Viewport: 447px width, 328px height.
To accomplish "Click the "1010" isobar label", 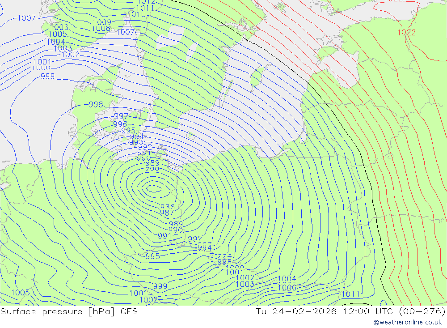I will tap(136, 14).
